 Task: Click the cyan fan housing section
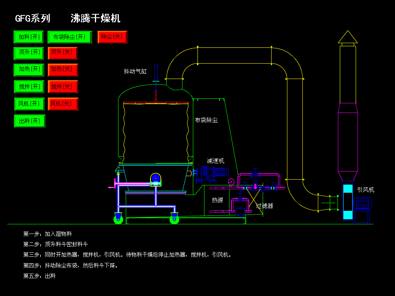tap(348, 189)
